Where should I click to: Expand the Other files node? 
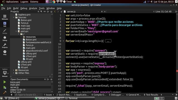14,73
